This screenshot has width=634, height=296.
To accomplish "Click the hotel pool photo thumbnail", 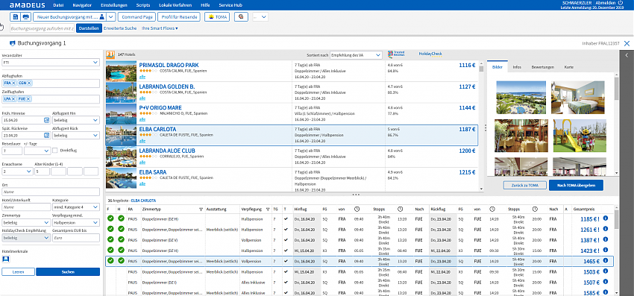I will [x=521, y=98].
